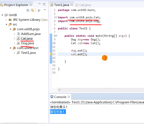Screen dimensions: 144x124
Task: Expand the Dog.java node arrow
Action: coord(14,43)
